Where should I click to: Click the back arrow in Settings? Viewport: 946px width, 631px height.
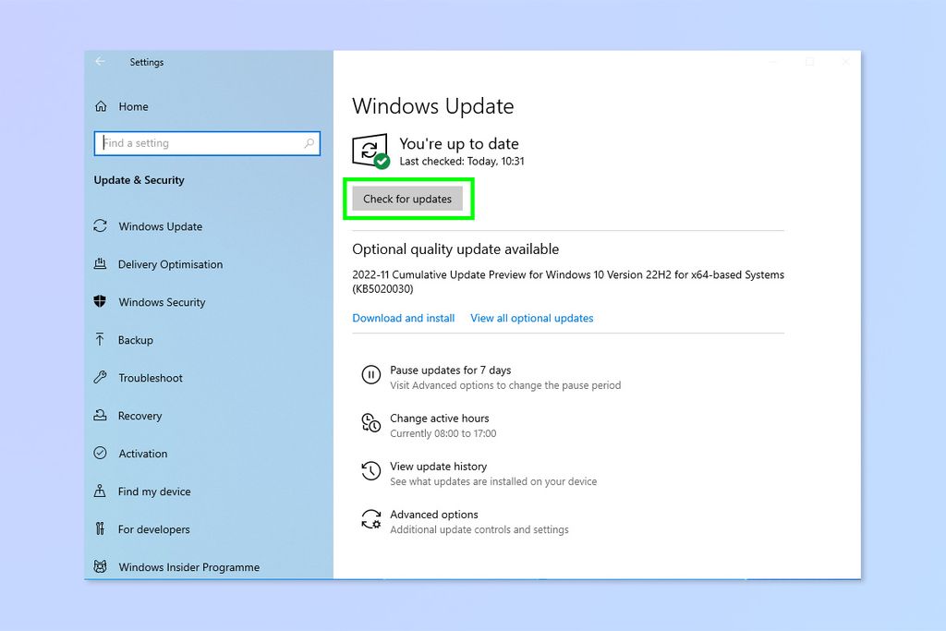pos(100,62)
